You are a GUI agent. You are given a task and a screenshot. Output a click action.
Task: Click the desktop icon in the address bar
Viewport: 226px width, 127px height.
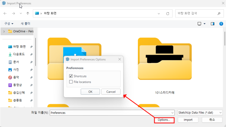(37, 13)
